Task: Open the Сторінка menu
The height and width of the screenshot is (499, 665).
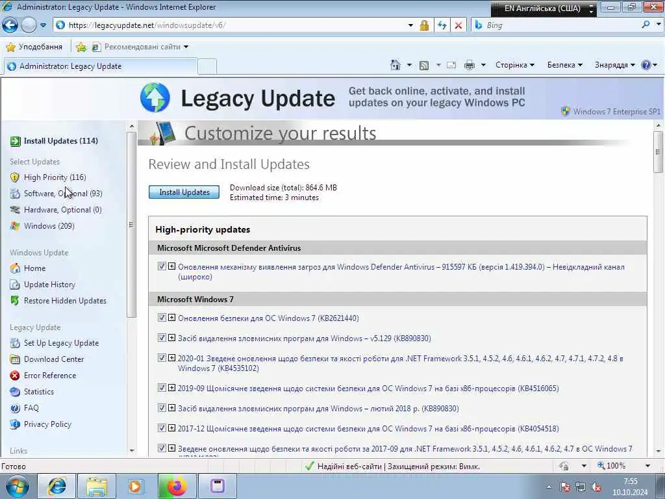Action: pos(515,65)
